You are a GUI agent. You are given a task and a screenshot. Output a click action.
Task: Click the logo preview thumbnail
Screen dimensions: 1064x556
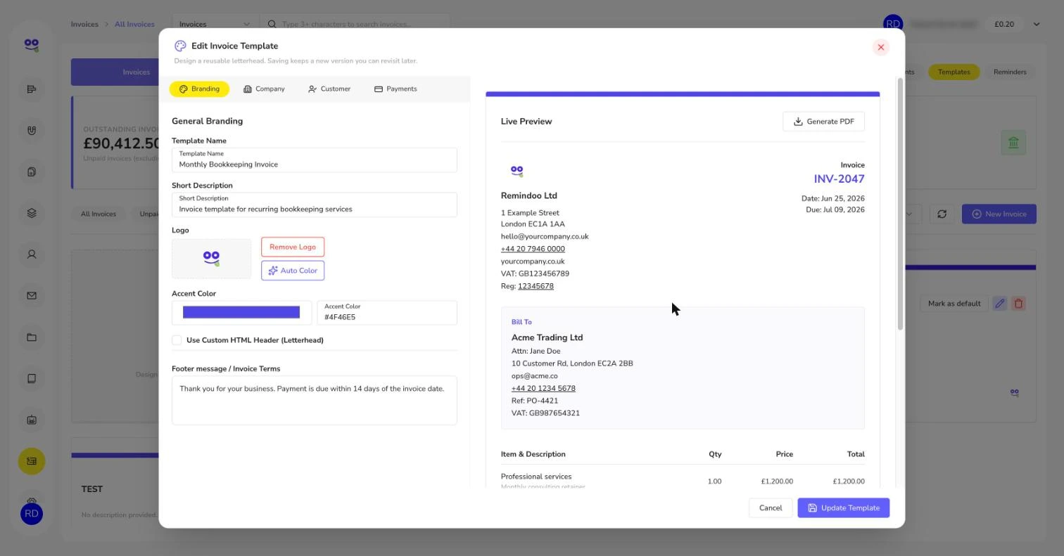(x=211, y=259)
